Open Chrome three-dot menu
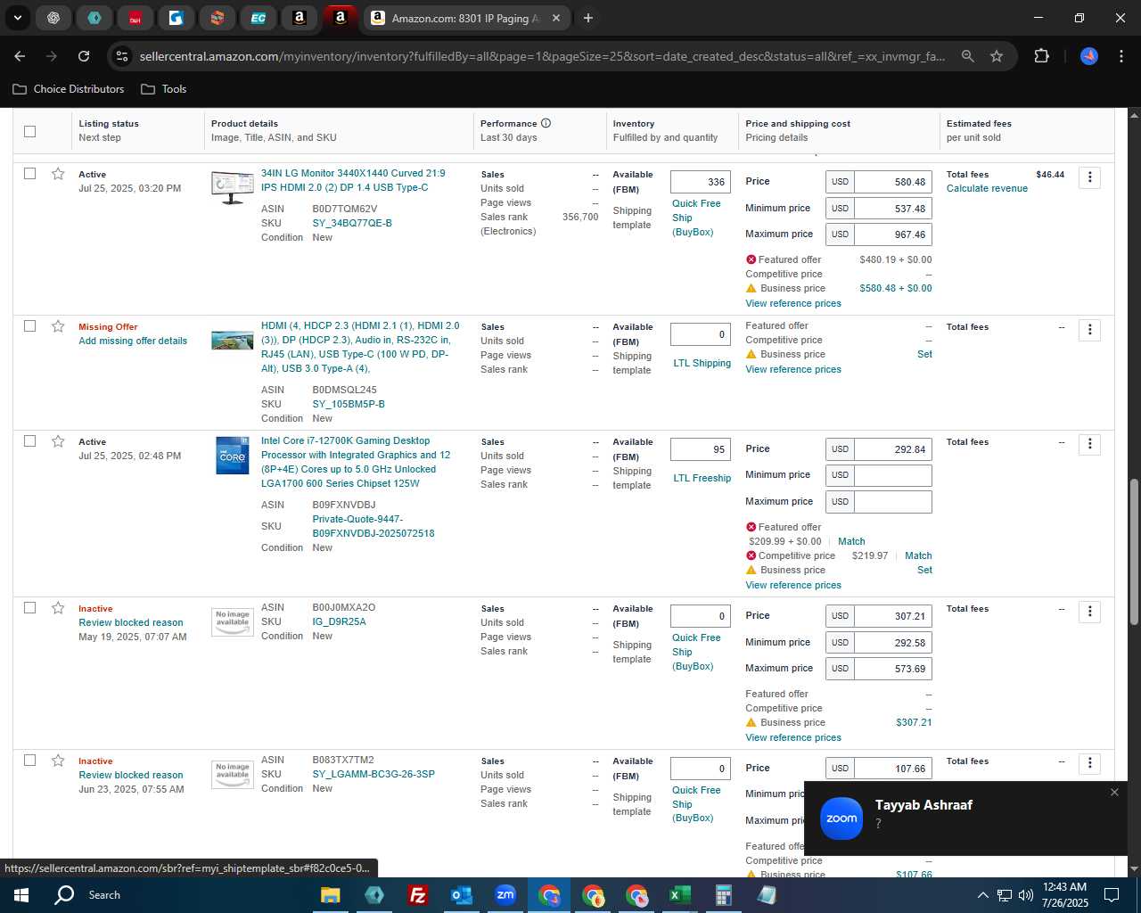 (1120, 56)
